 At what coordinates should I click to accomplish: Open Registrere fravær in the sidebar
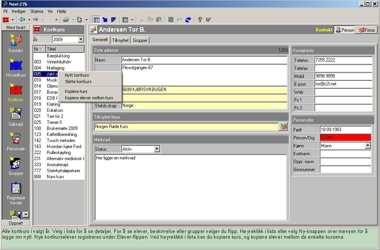coord(16,193)
